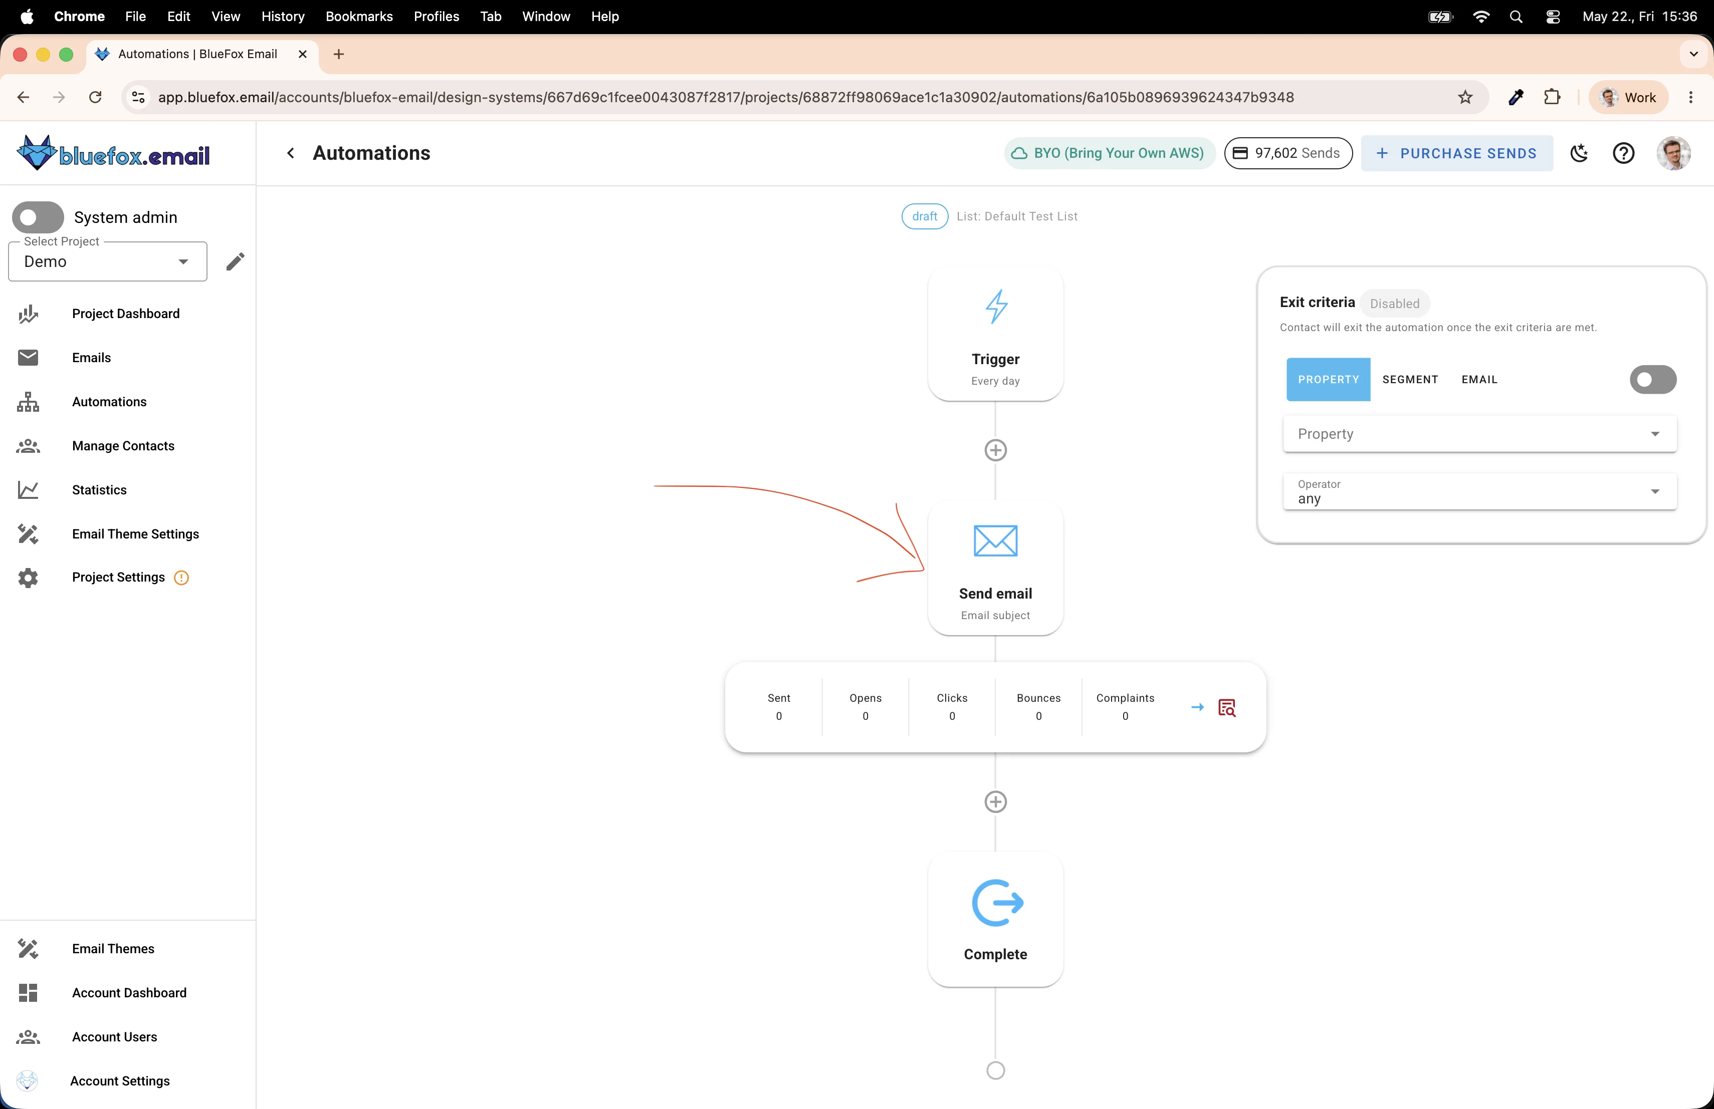Open the Operator dropdown showing any
Viewport: 1714px width, 1109px height.
pos(1480,491)
